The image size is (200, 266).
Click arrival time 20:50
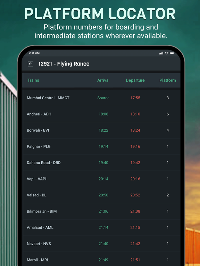(x=103, y=195)
